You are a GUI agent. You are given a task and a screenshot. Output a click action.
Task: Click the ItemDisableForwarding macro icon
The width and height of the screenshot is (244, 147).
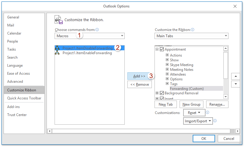[x=57, y=48]
